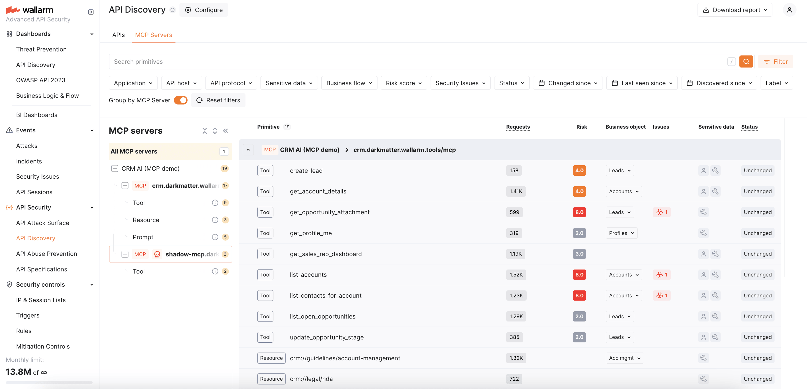Collapse all MCP servers tree icon

click(205, 131)
